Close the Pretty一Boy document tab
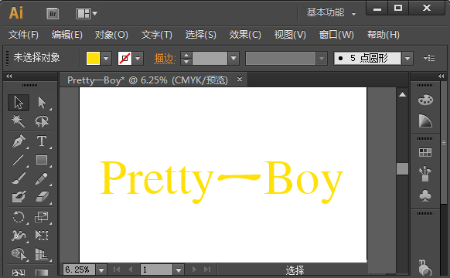Screen dimensions: 450x278 point(240,79)
